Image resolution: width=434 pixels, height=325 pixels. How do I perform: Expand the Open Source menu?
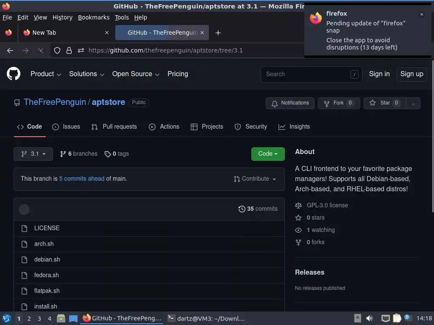click(136, 74)
